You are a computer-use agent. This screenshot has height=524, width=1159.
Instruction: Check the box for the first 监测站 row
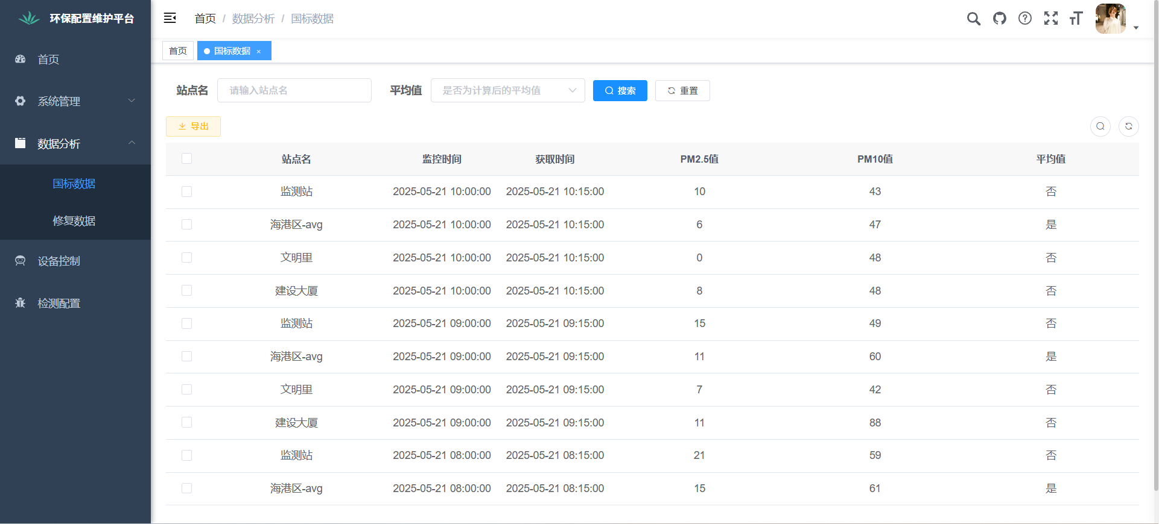click(x=186, y=192)
